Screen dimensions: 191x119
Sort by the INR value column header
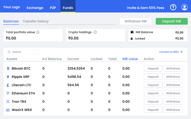(130, 59)
